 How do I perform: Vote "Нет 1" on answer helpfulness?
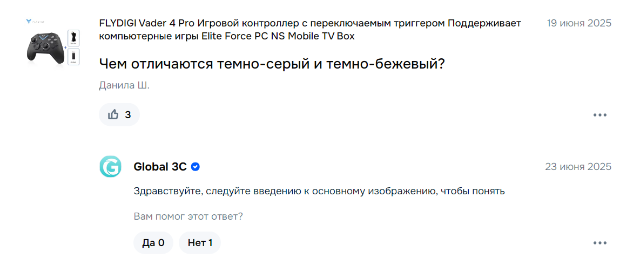tap(200, 243)
